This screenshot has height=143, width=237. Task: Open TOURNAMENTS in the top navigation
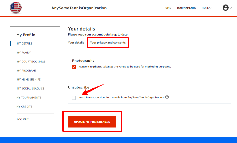(x=186, y=8)
